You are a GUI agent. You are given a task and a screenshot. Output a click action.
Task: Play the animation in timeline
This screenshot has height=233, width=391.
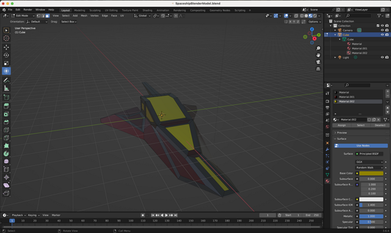[166, 215]
